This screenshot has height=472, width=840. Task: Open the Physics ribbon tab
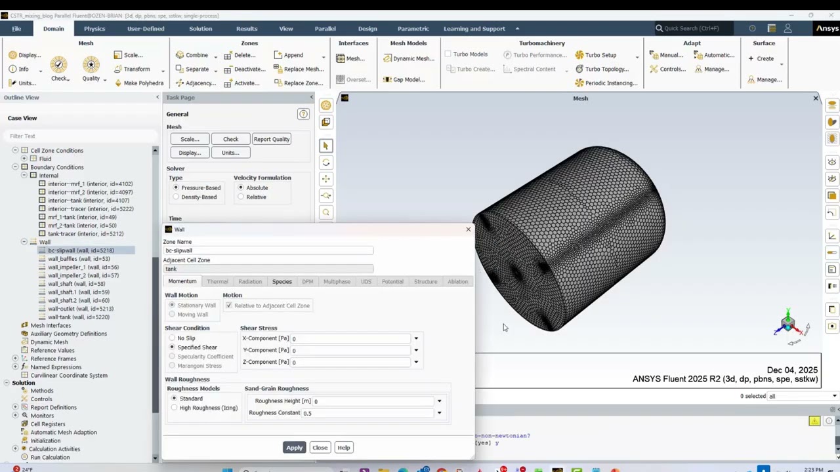point(94,28)
